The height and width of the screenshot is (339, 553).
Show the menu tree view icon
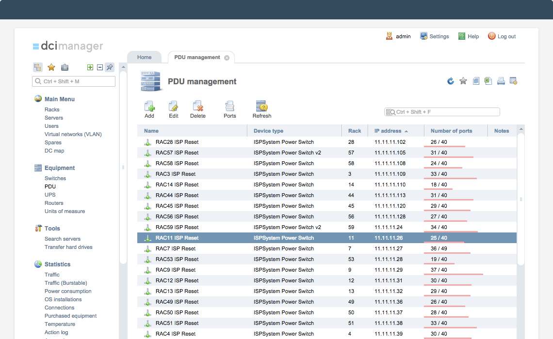pos(38,67)
